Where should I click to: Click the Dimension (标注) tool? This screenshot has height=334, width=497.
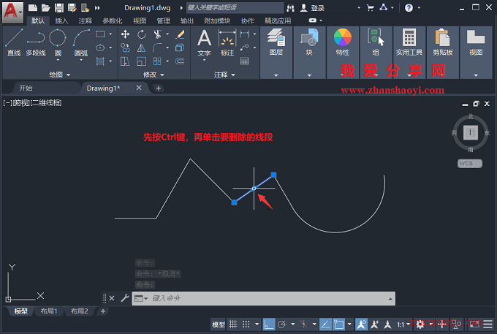pos(227,42)
